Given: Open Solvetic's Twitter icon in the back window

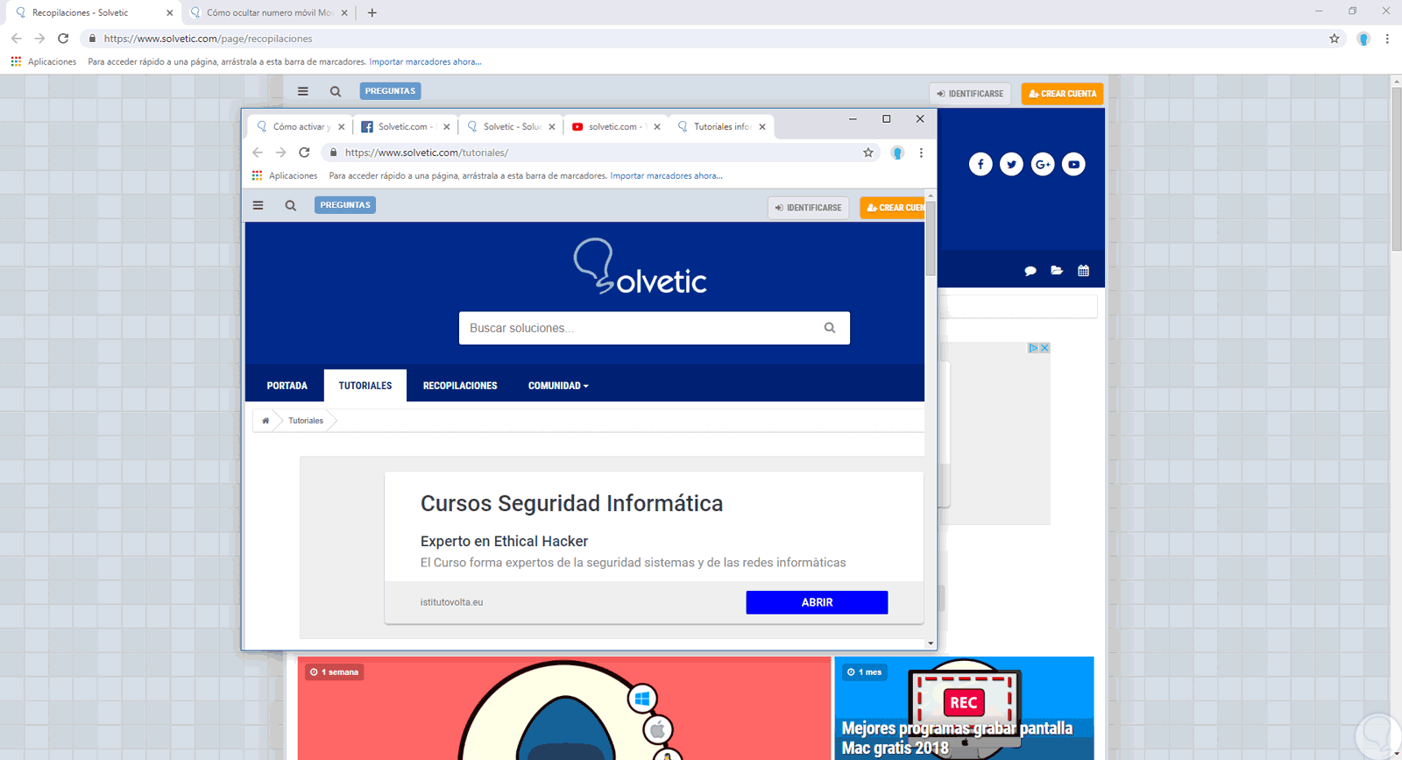Looking at the screenshot, I should [x=1011, y=164].
